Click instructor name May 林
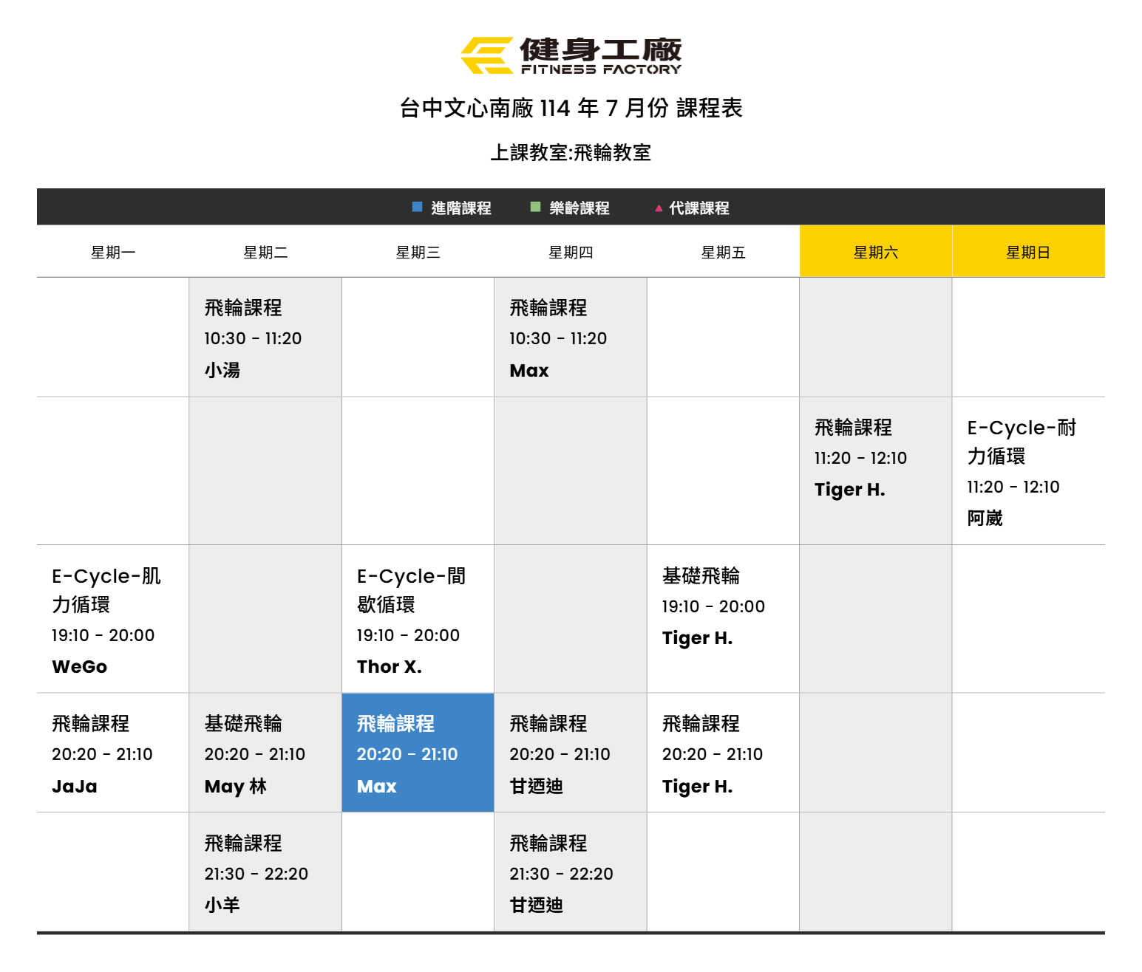 tap(236, 786)
